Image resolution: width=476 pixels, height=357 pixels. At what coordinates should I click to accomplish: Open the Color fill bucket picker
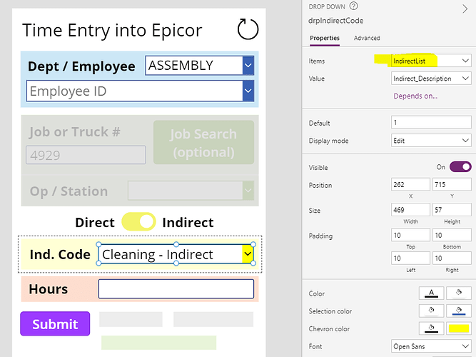click(x=459, y=293)
